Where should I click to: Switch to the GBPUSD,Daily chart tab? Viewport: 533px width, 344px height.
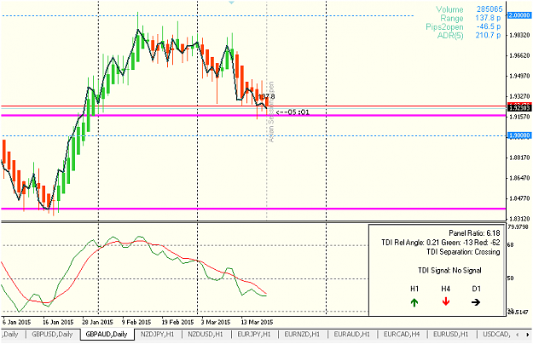coord(52,335)
